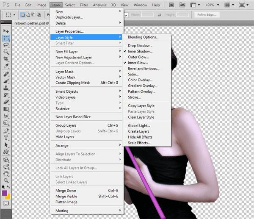This screenshot has width=254, height=219.
Task: Activate the Hand tool
Action: point(6,174)
